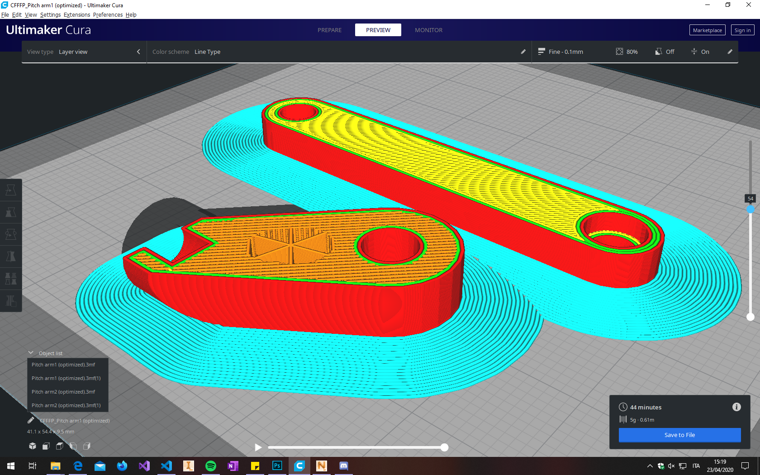Switch camera to right side view
Screen dimensions: 760x475
pos(87,446)
